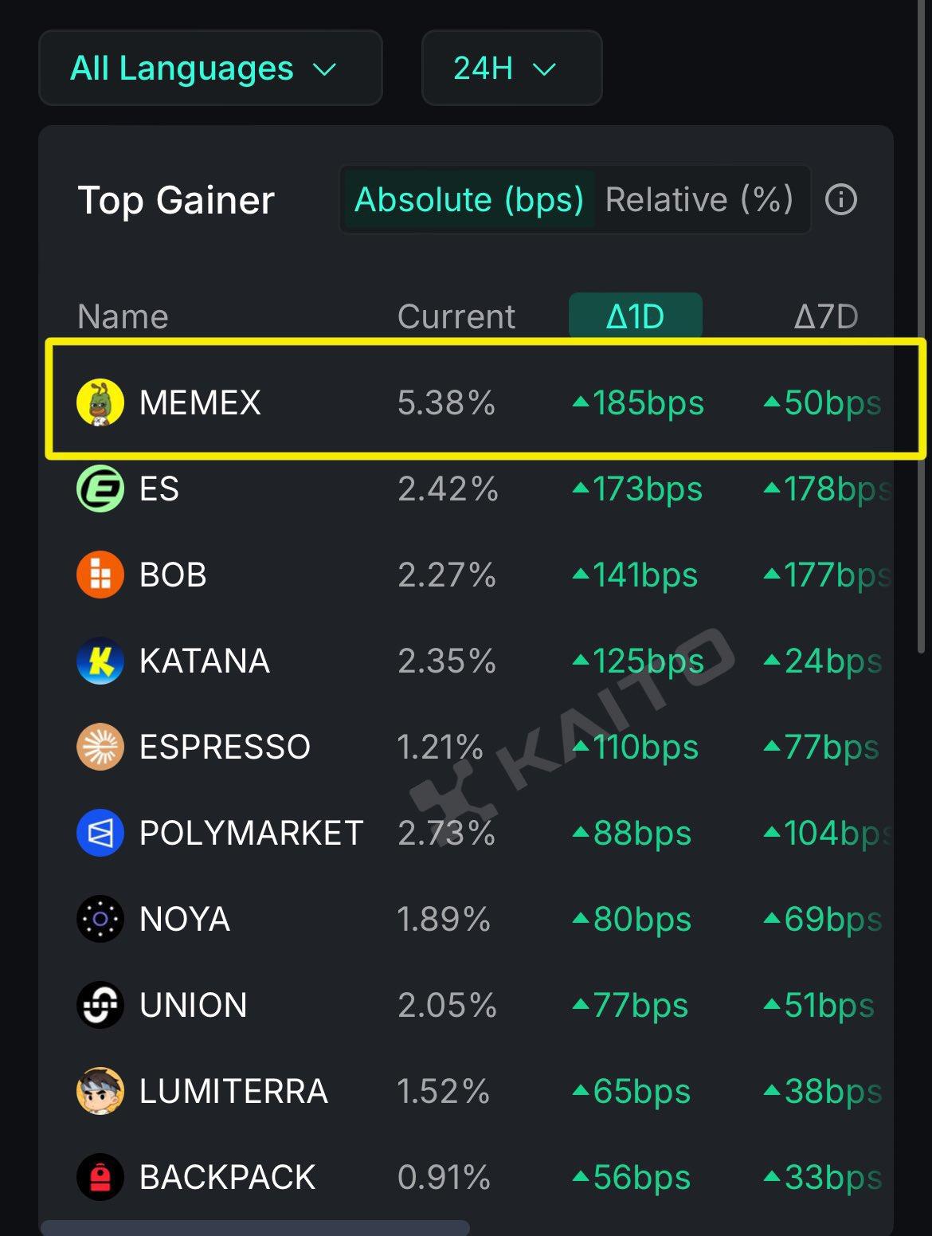Click the Name column header
This screenshot has height=1236, width=932.
(123, 316)
